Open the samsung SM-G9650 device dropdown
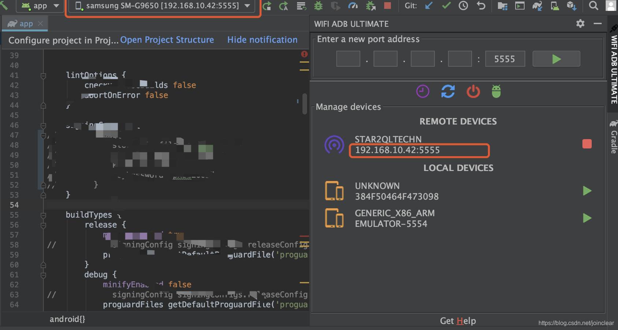Image resolution: width=618 pixels, height=330 pixels. (x=162, y=6)
